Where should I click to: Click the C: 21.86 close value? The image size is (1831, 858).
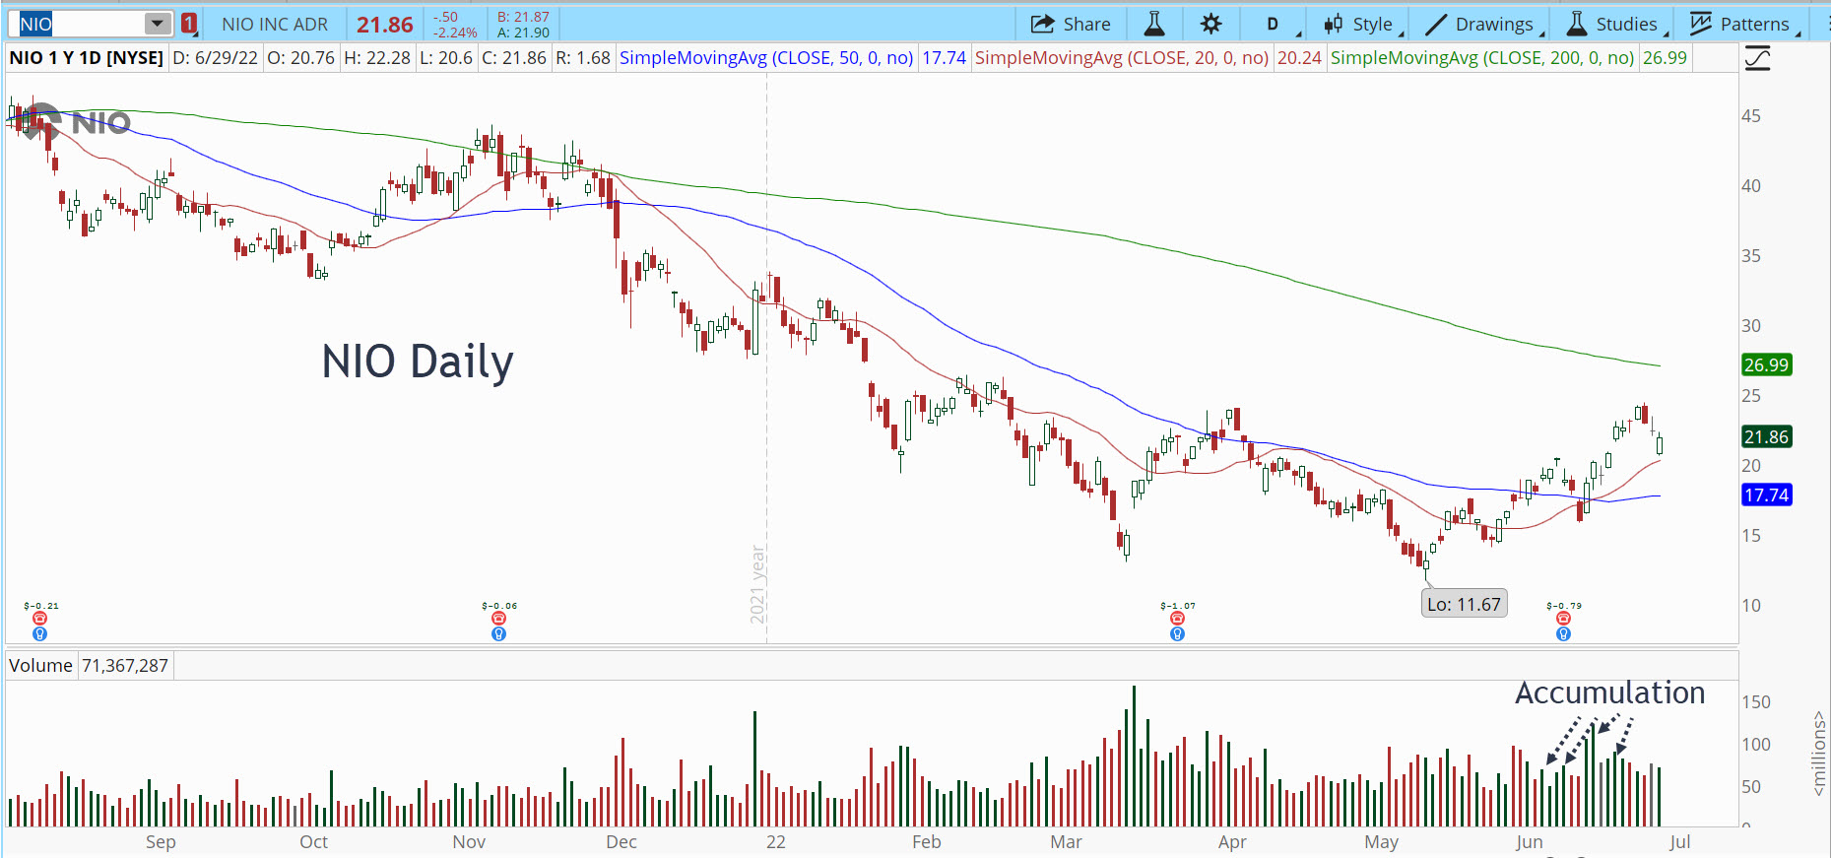coord(514,58)
